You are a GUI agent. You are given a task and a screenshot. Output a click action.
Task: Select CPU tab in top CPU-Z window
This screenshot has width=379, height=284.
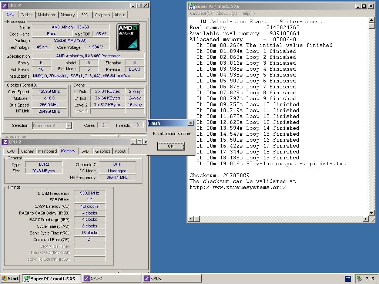[10, 14]
